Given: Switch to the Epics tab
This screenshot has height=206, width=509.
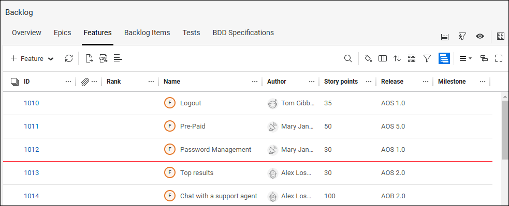Looking at the screenshot, I should pyautogui.click(x=62, y=33).
